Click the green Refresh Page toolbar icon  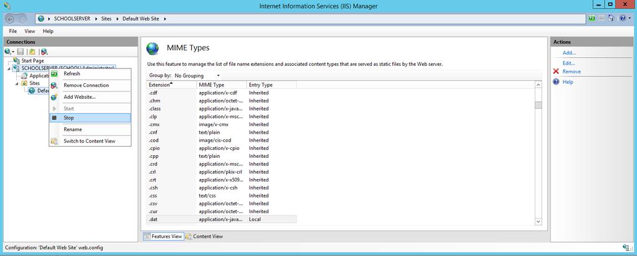tap(593, 18)
